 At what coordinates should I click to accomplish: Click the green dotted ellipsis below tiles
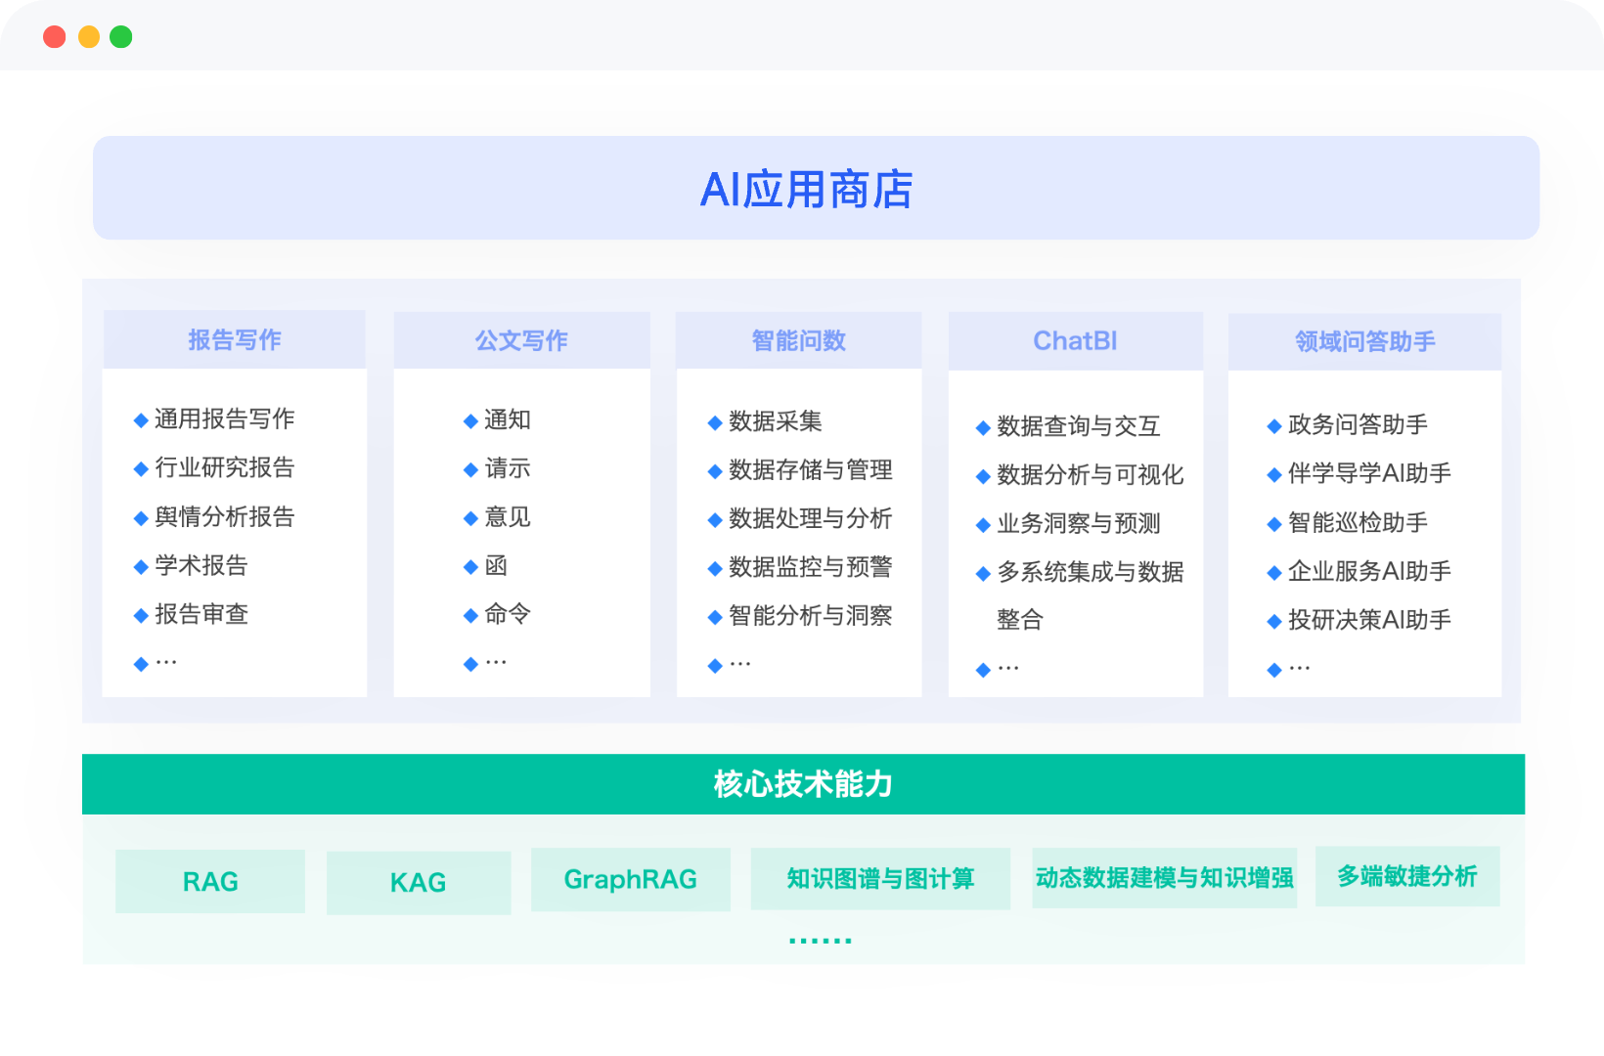click(x=821, y=941)
